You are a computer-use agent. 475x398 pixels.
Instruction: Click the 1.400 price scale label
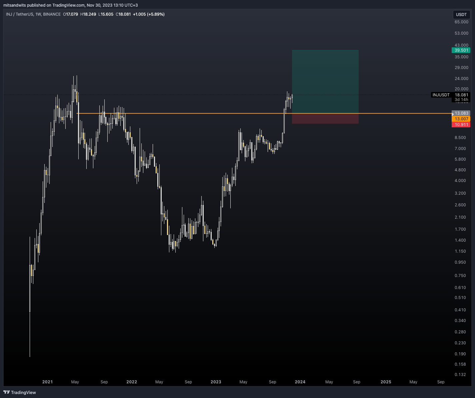[x=460, y=240]
